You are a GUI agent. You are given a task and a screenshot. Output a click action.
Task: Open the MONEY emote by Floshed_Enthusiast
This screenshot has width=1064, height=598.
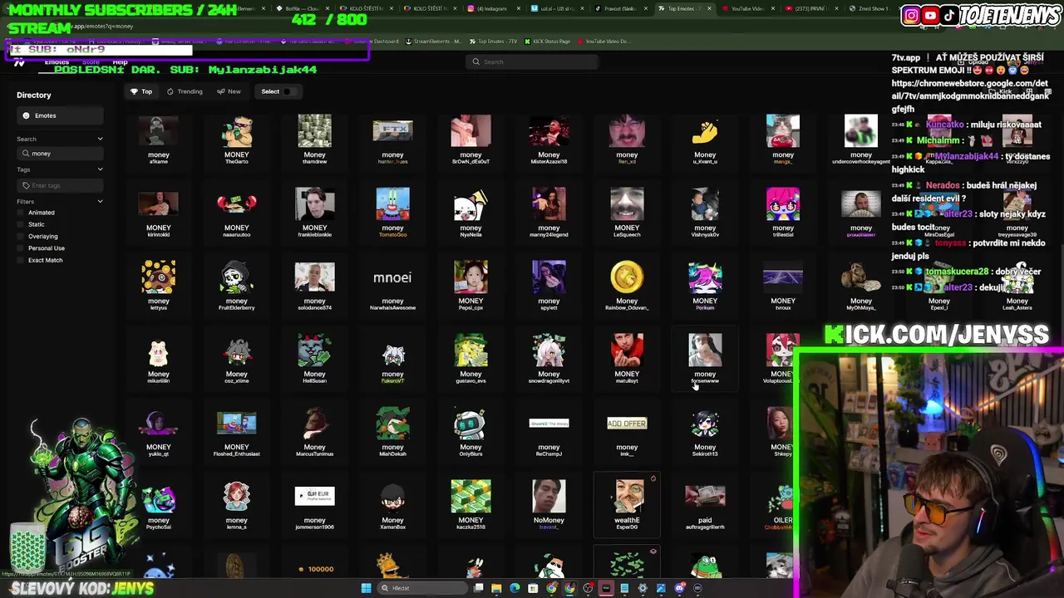coord(236,431)
